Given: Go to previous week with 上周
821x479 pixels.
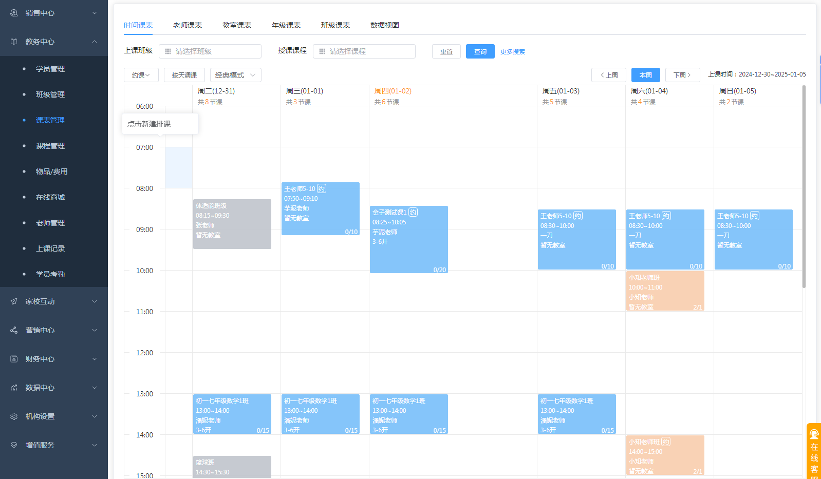Looking at the screenshot, I should click(x=609, y=75).
